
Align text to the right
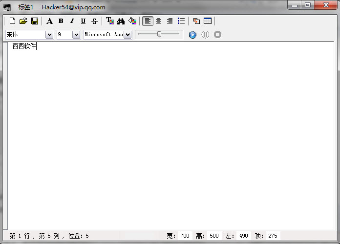170,21
